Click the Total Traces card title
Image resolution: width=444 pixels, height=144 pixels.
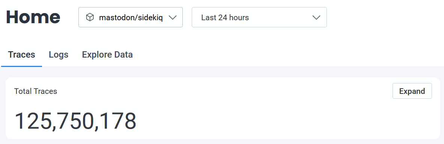coord(36,91)
